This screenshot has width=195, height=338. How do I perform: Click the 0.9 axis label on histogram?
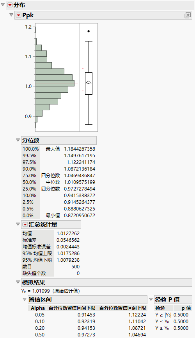coord(28,117)
